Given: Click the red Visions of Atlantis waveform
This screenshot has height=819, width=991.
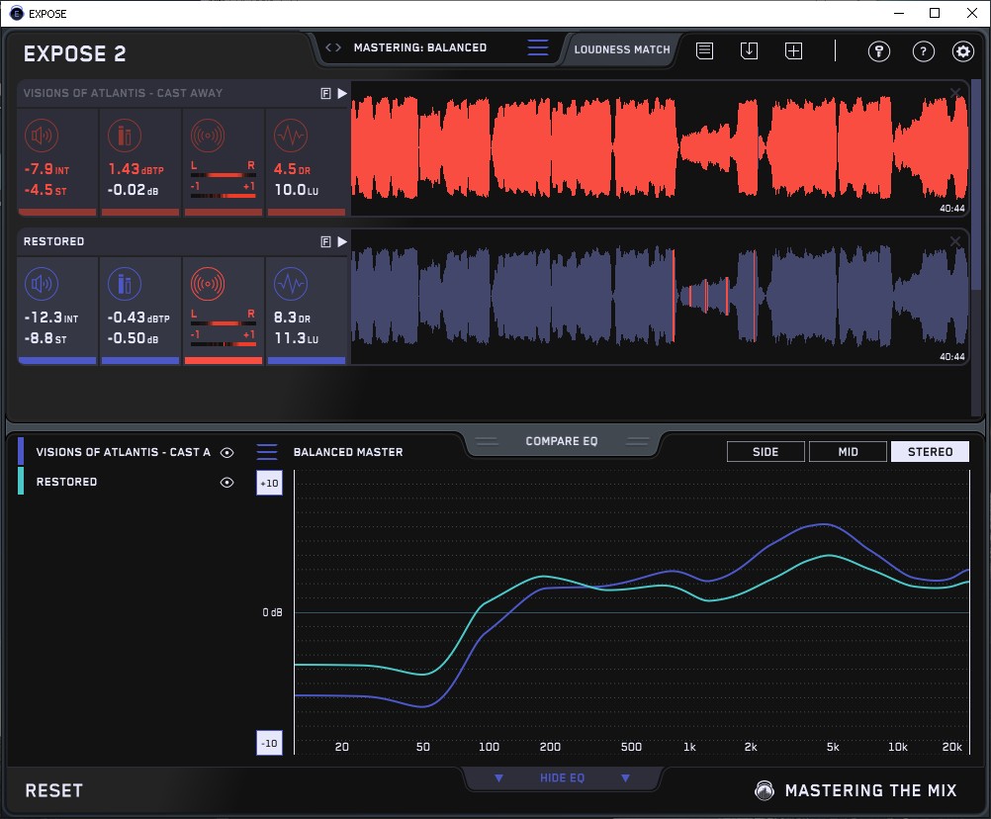Looking at the screenshot, I should [x=660, y=148].
